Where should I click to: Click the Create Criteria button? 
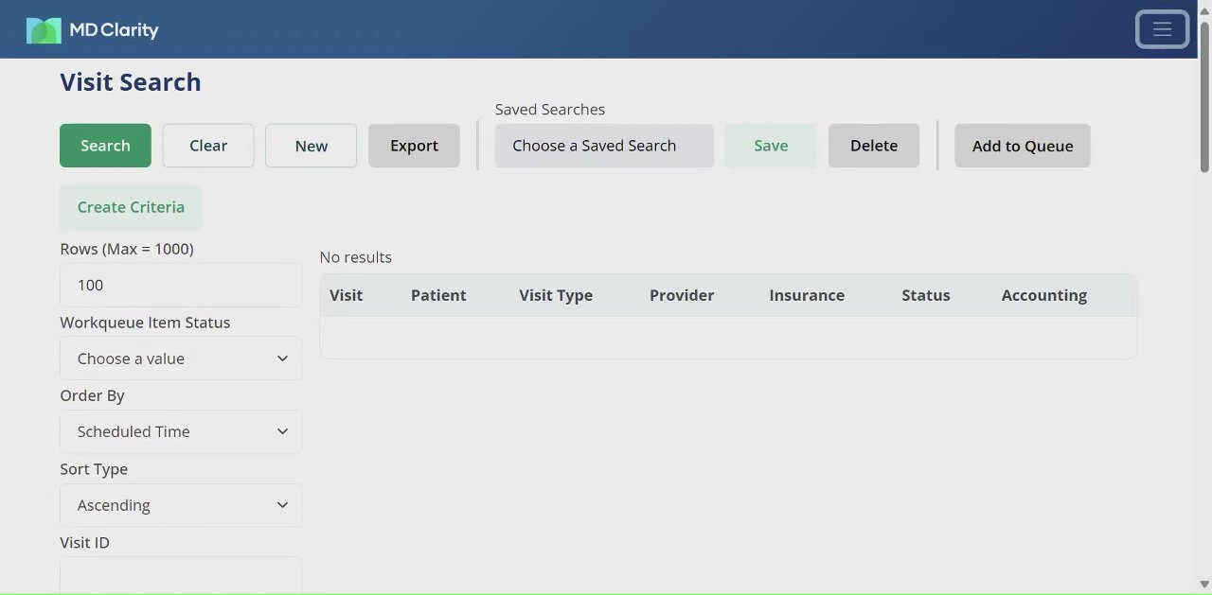coord(131,207)
